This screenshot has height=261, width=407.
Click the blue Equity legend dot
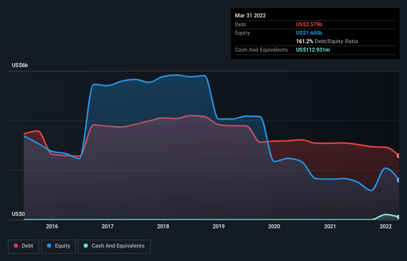[x=49, y=246]
